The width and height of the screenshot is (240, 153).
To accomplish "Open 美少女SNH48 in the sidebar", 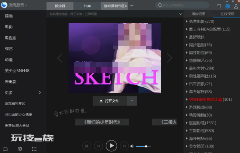I will pyautogui.click(x=17, y=71).
